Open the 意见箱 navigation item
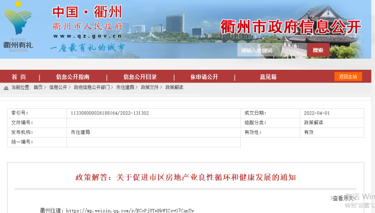Image resolution: width=375 pixels, height=213 pixels. tap(268, 77)
